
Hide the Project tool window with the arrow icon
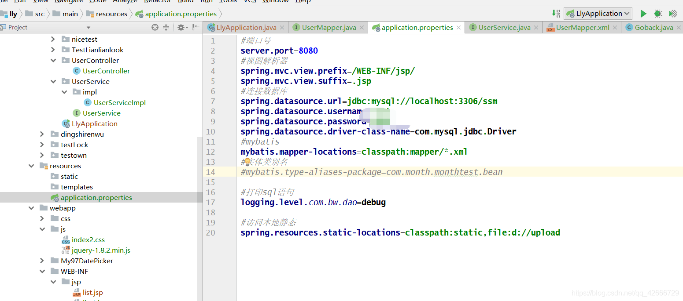(x=195, y=27)
